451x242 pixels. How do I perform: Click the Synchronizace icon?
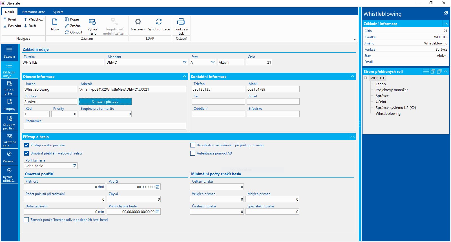[x=159, y=22]
